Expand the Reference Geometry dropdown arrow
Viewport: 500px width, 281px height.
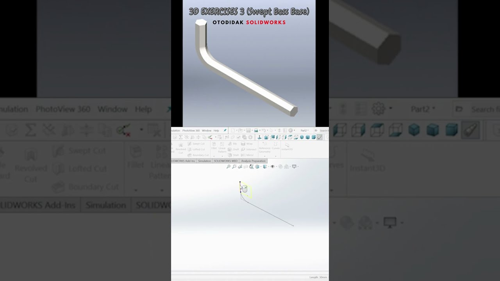(265, 157)
